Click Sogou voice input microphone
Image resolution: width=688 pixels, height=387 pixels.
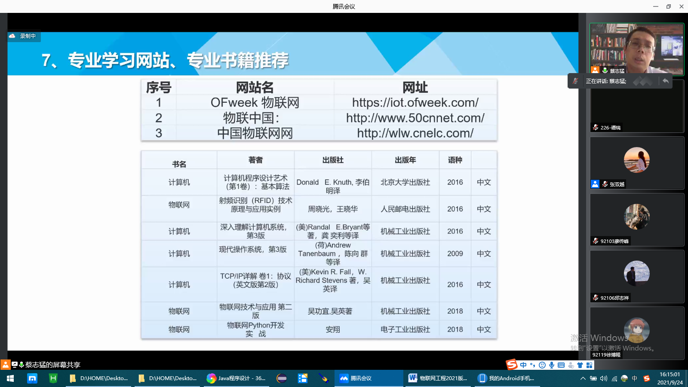tap(552, 365)
